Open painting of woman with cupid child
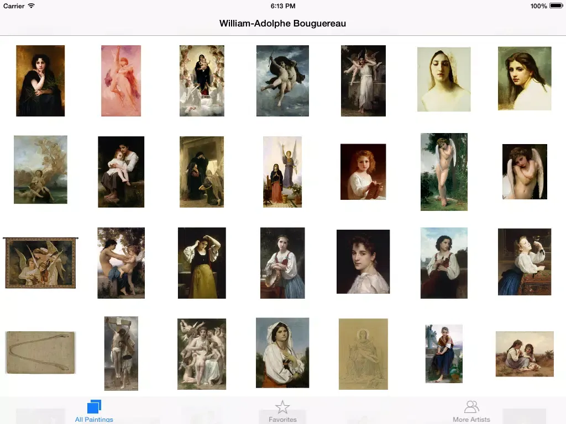The height and width of the screenshot is (424, 566). pos(121,263)
